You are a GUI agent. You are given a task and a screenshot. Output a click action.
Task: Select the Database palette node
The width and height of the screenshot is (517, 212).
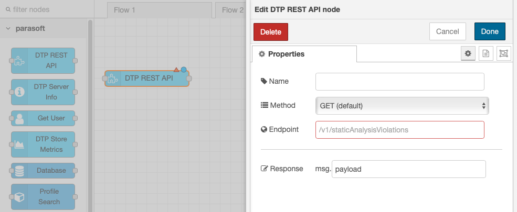(43, 171)
